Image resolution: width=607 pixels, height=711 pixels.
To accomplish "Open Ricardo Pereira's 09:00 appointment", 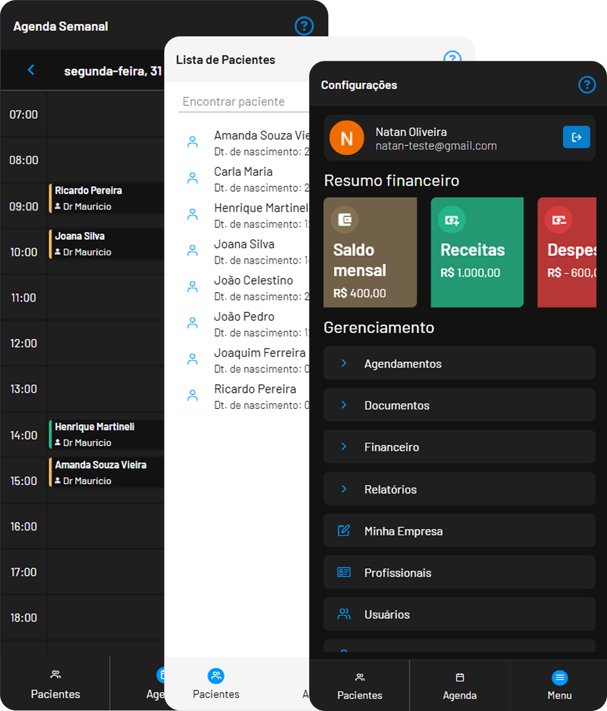I will pyautogui.click(x=107, y=198).
